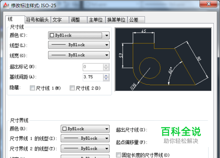Select the 线 tab
220x158 pixels.
coord(15,19)
